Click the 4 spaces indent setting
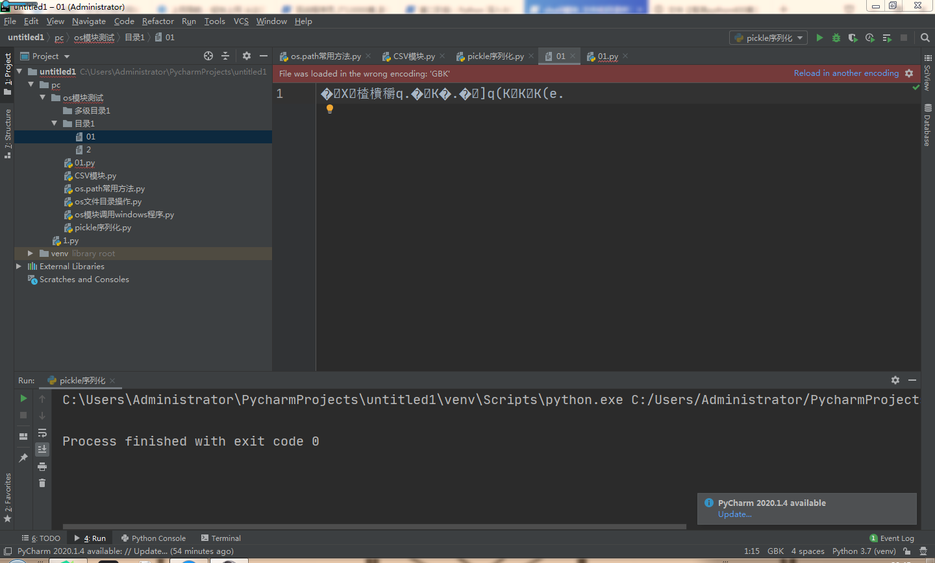This screenshot has width=935, height=563. (x=808, y=551)
